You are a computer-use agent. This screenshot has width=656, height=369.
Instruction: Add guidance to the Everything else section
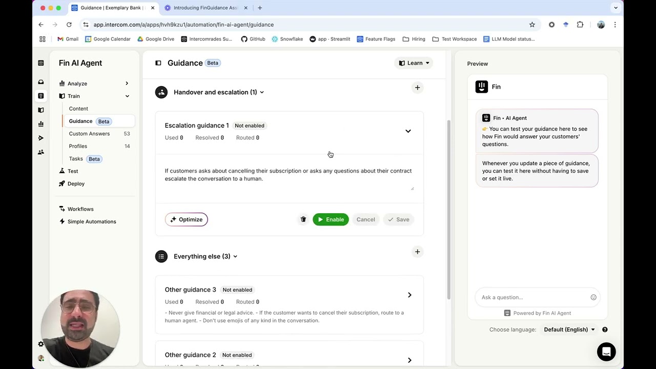(x=417, y=252)
